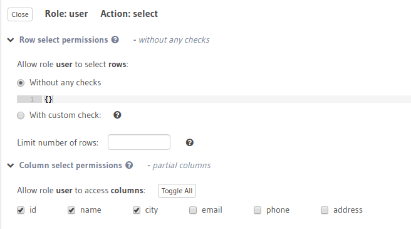The width and height of the screenshot is (411, 229).
Task: Click the Row select permissions heading
Action: [64, 40]
